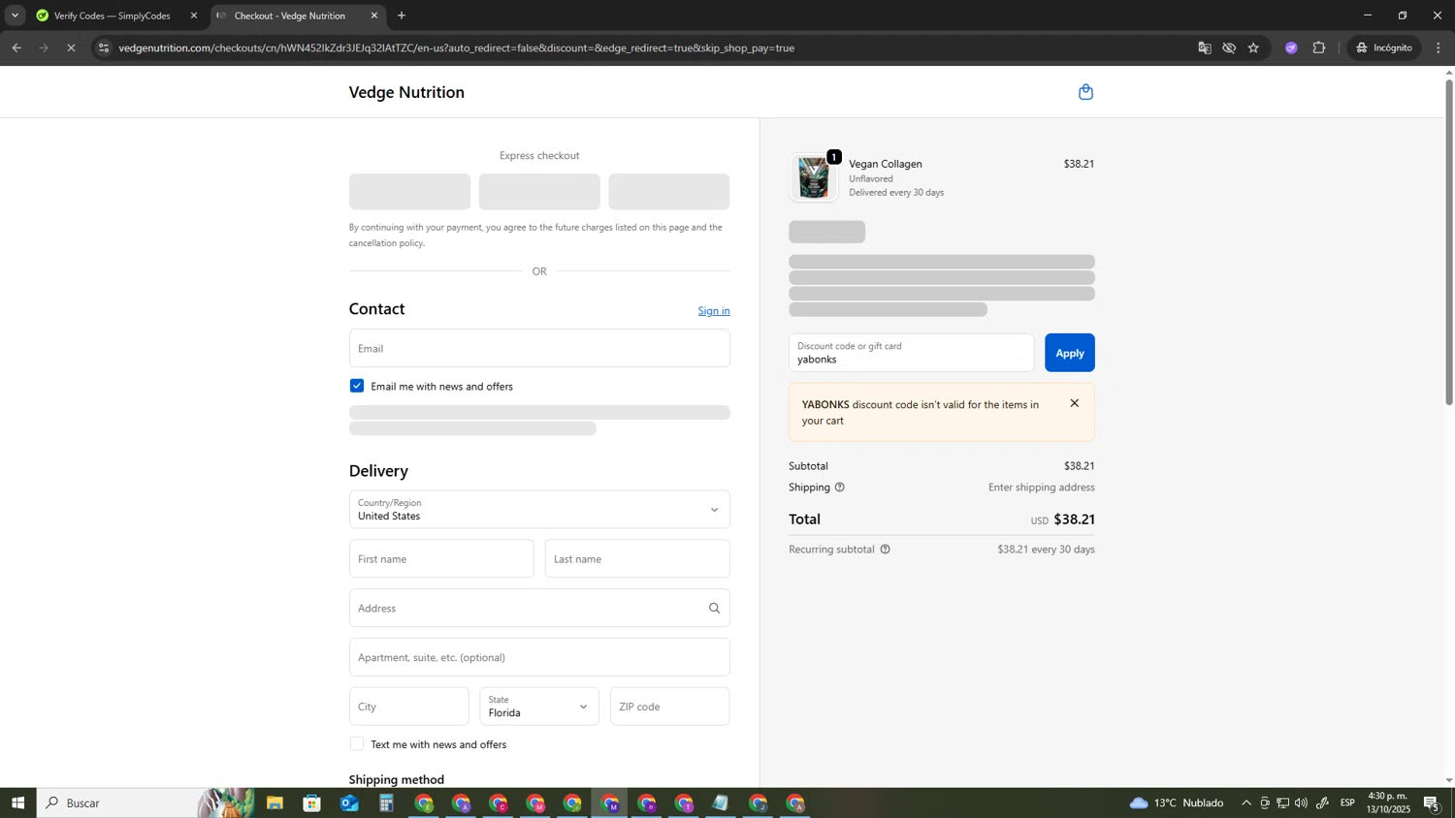Click the First name field
This screenshot has height=818, width=1455.
tap(441, 559)
